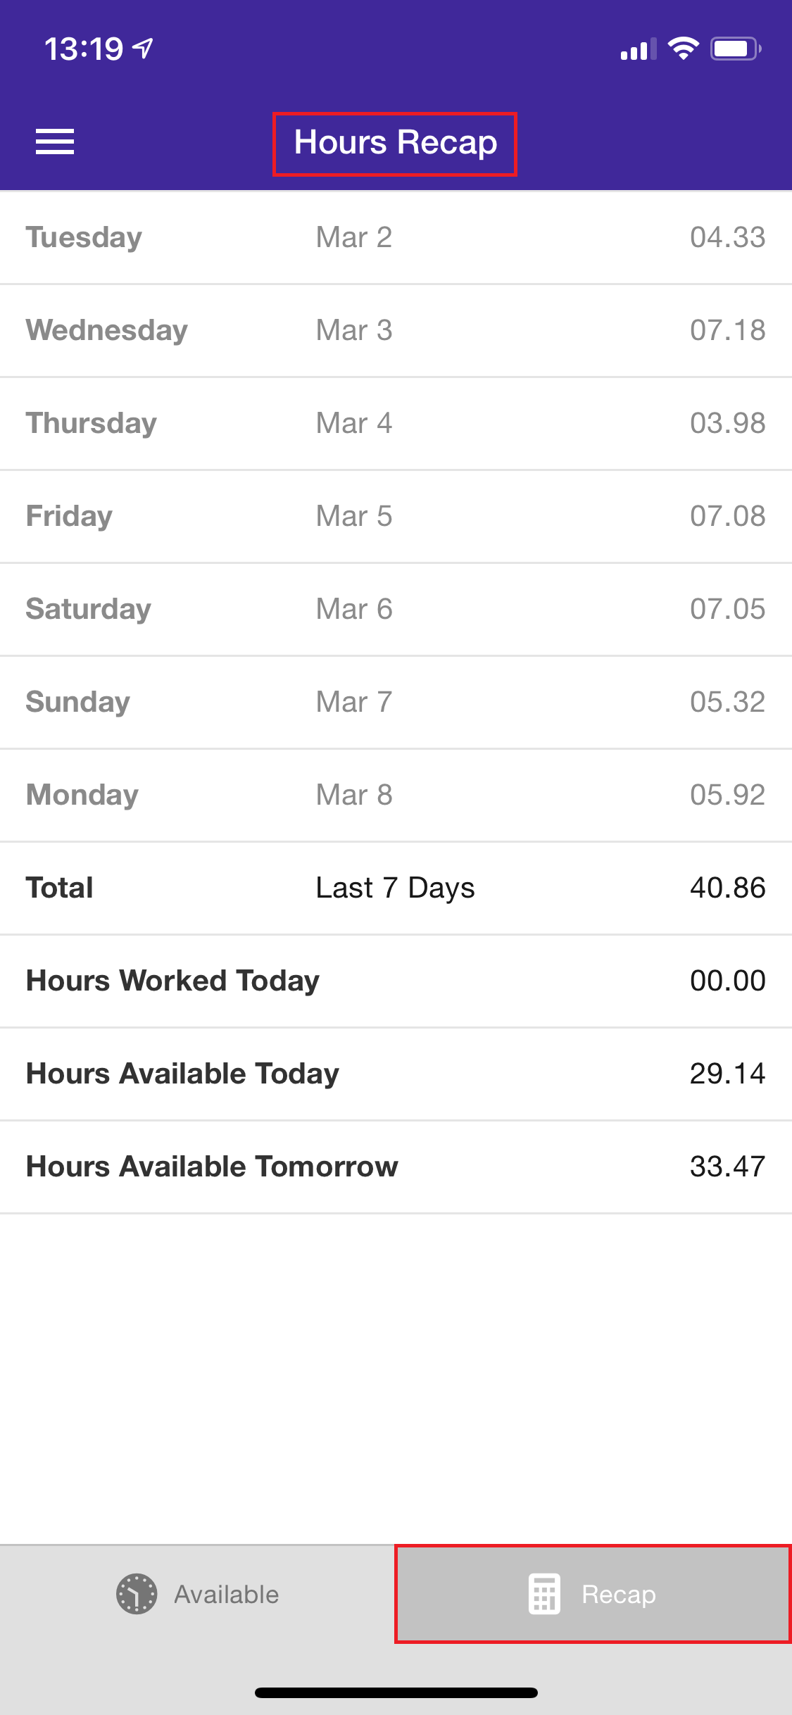Select the Sunday Mar 7 row
The height and width of the screenshot is (1715, 792).
point(396,702)
